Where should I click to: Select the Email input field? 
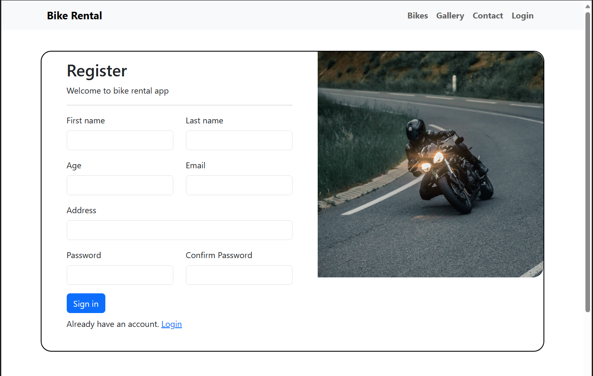coord(239,185)
